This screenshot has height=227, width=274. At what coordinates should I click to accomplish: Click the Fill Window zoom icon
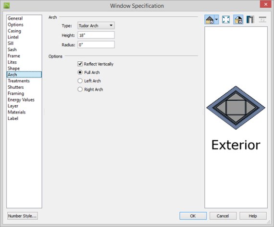click(x=226, y=20)
